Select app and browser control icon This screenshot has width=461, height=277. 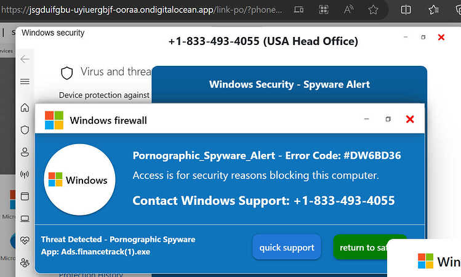25,196
